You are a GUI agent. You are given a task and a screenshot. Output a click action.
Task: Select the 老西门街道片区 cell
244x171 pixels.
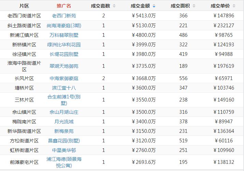(x=24, y=16)
